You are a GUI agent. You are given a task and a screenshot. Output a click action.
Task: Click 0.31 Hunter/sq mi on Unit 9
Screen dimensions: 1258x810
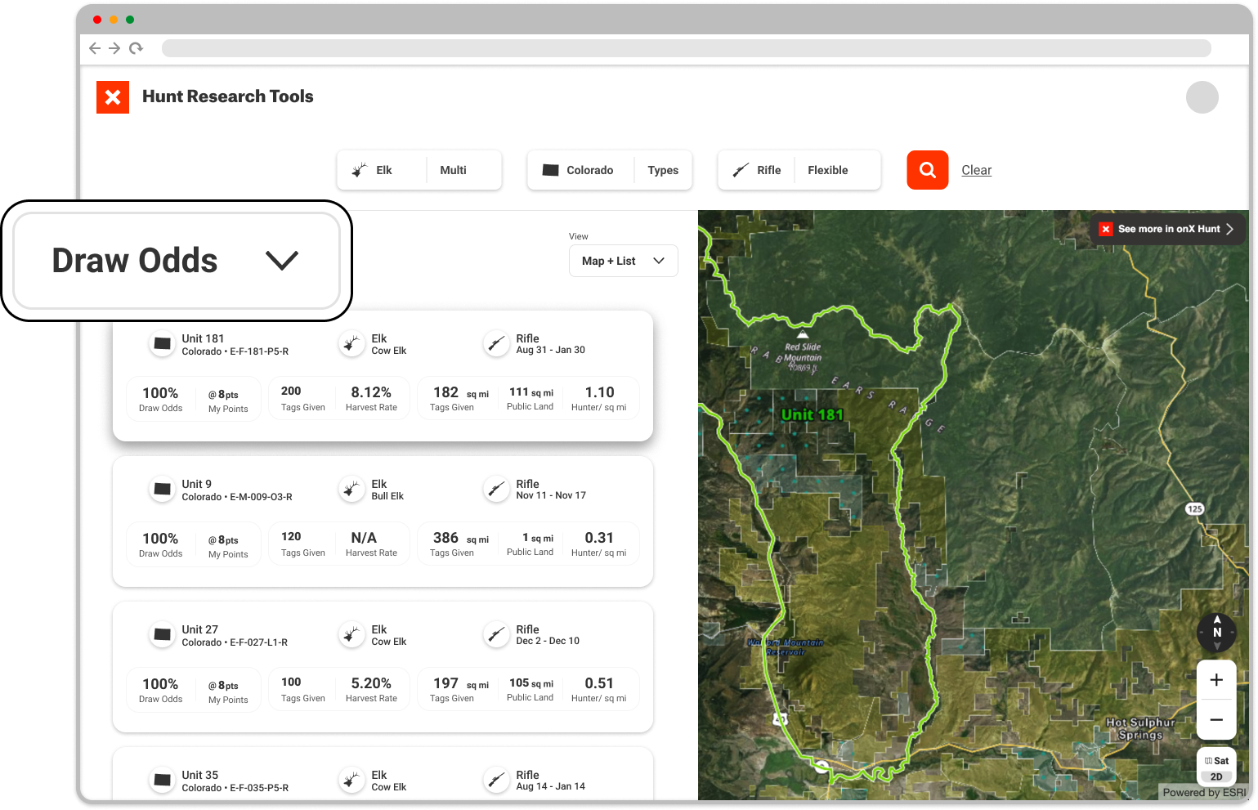[599, 538]
